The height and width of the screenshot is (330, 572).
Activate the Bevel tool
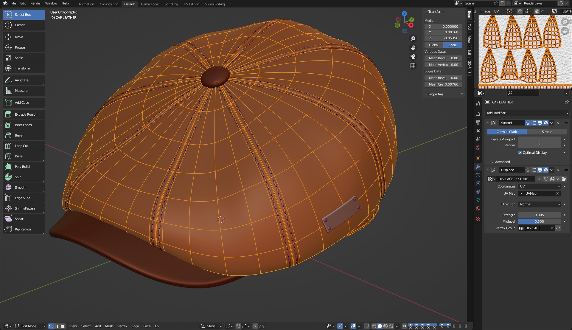click(x=24, y=135)
